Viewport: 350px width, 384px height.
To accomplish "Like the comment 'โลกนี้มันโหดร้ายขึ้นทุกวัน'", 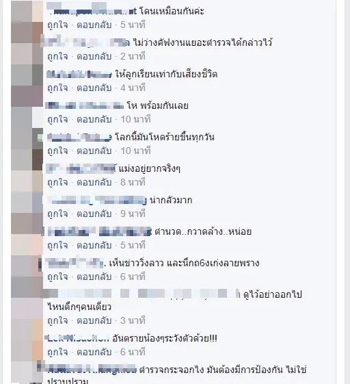I will (x=57, y=151).
